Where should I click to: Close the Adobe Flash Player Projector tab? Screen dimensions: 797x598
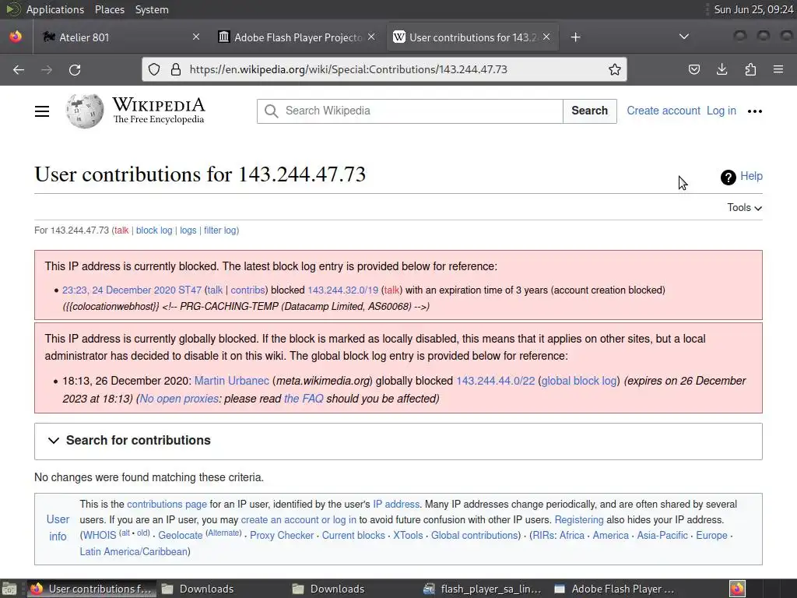tap(371, 37)
